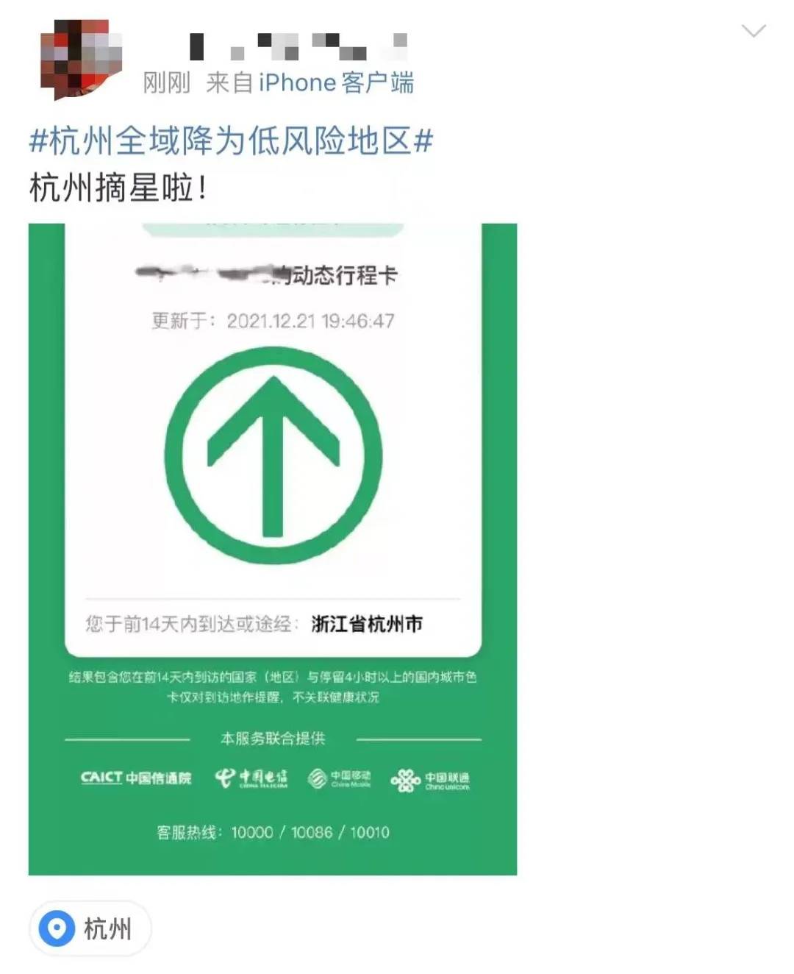Open the 杭州 location tag
Viewport: 794px width, 974px height.
tap(90, 928)
